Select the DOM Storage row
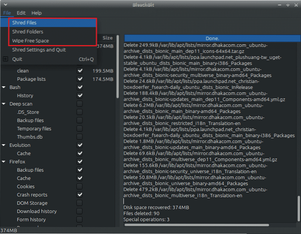Screen dimensions: 301x234 58,203
